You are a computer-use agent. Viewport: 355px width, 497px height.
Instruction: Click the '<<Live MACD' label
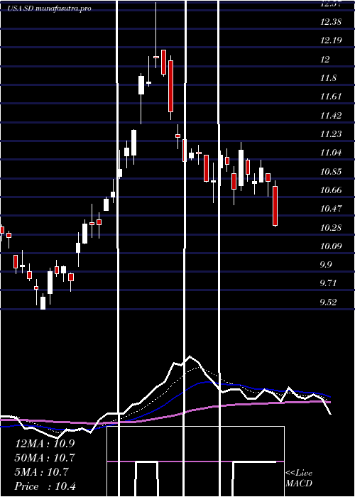coord(299,478)
